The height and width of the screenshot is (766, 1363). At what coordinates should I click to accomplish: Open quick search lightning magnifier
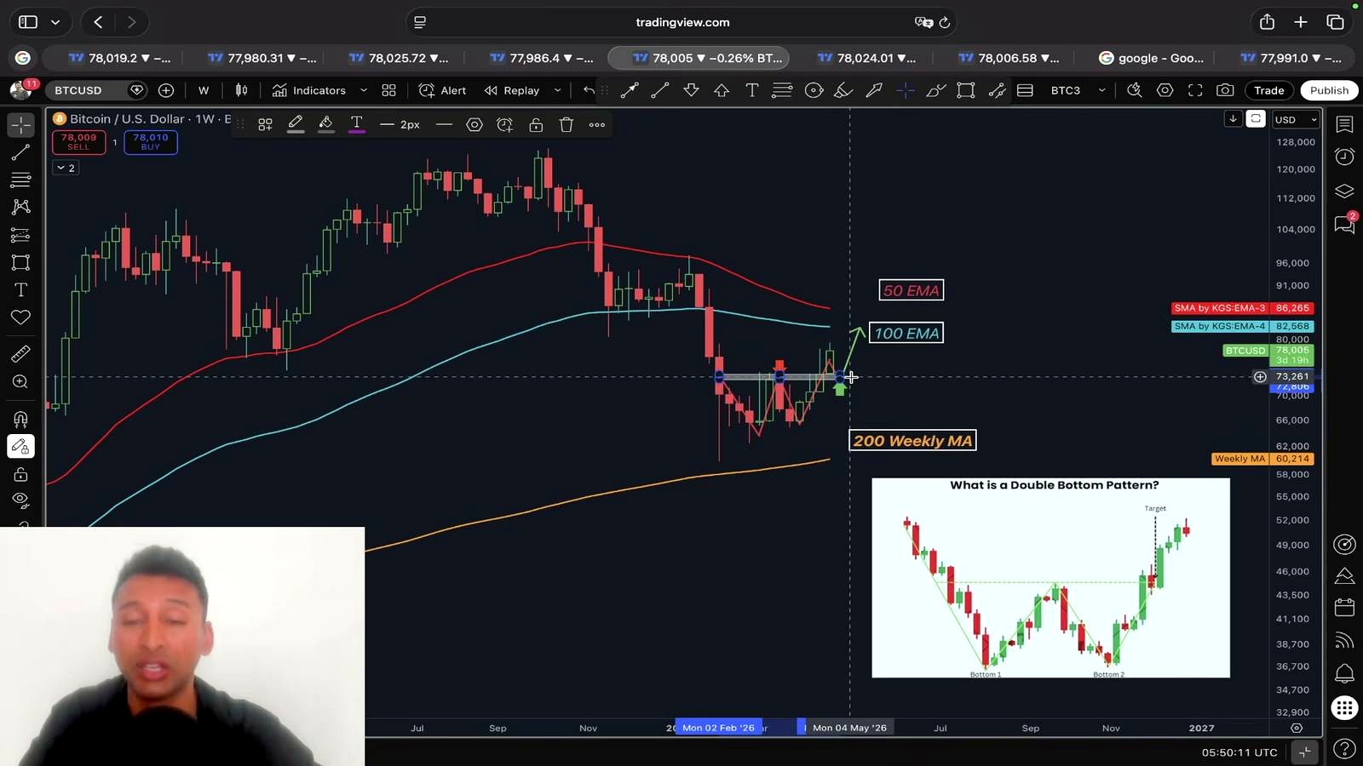pos(1134,90)
